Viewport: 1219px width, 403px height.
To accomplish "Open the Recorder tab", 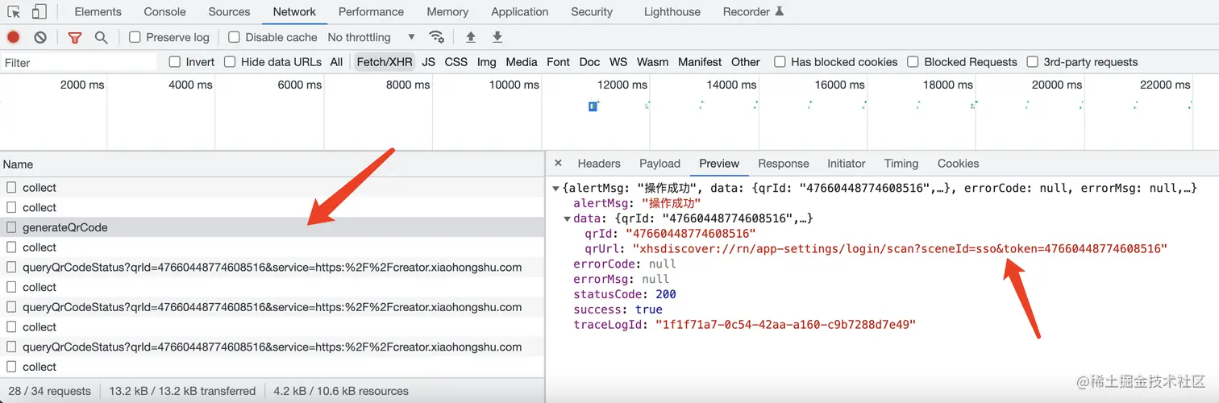I will tap(753, 12).
